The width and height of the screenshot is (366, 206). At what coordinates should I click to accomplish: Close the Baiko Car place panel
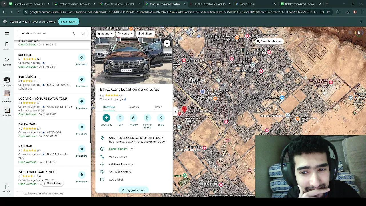point(167,43)
